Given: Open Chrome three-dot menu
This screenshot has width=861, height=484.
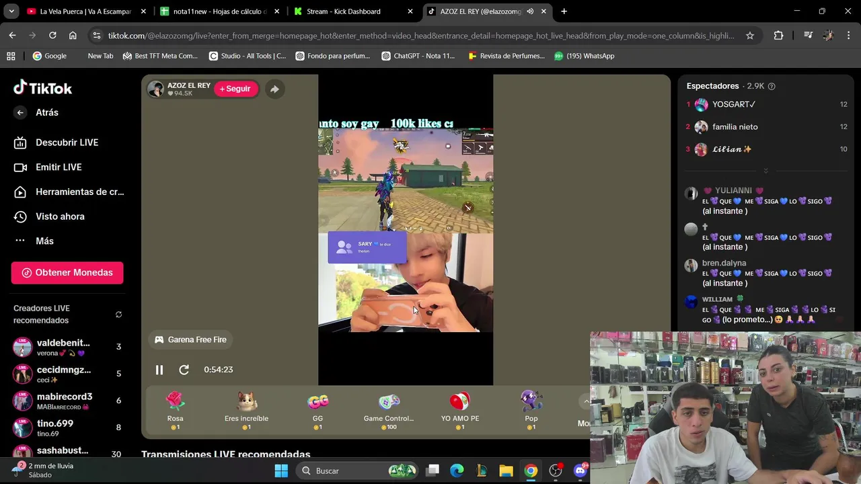Looking at the screenshot, I should point(848,36).
